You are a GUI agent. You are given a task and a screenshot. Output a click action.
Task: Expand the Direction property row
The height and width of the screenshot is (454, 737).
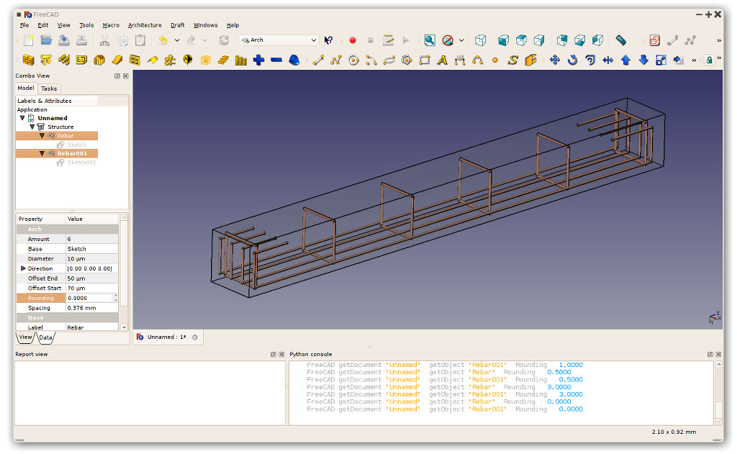[22, 268]
